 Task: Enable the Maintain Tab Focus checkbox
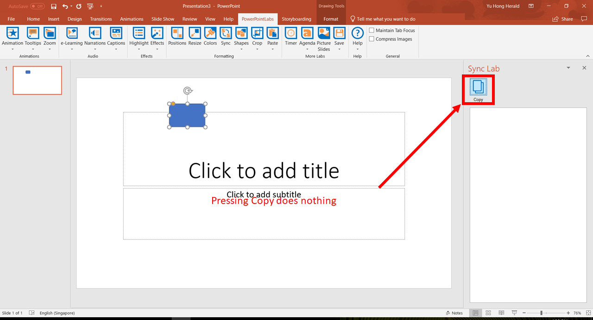coord(371,30)
